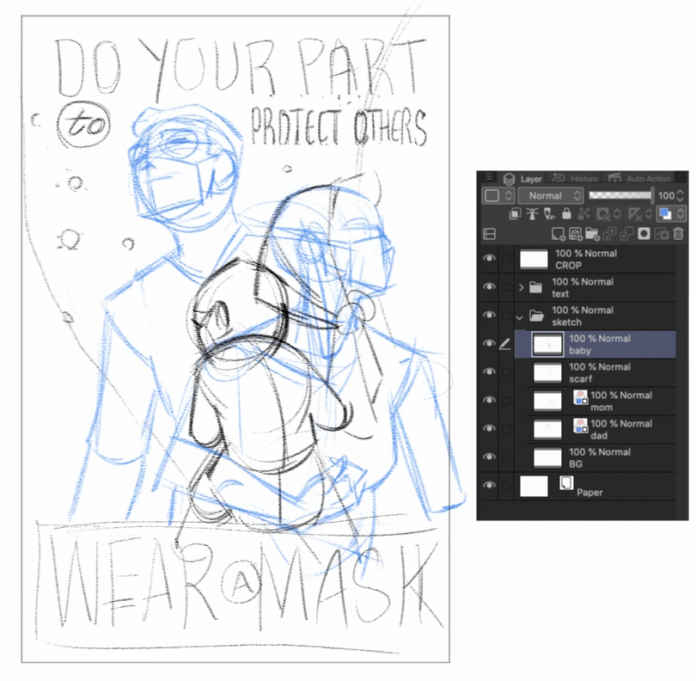Open layer color options dropdown arrows
This screenshot has height=681, width=696.
pos(681,215)
